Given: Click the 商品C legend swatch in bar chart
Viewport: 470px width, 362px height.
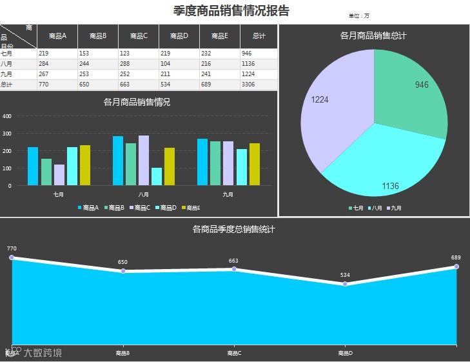Looking at the screenshot, I should [132, 208].
